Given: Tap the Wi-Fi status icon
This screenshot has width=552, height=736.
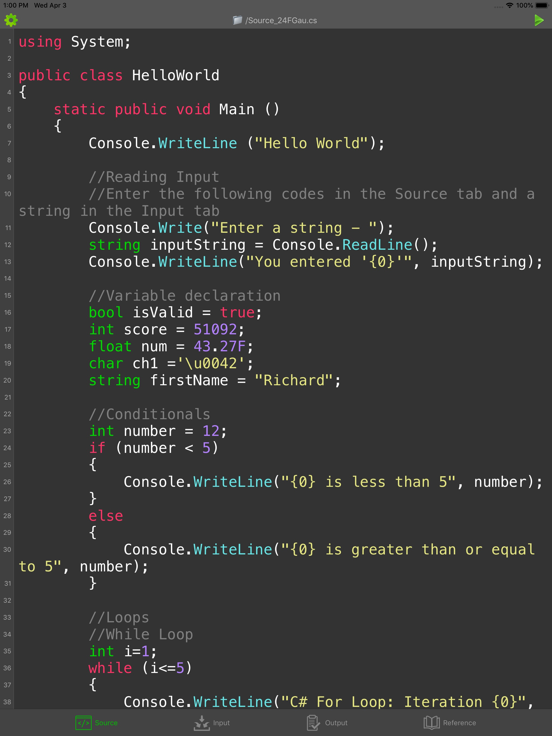Looking at the screenshot, I should tap(509, 5).
